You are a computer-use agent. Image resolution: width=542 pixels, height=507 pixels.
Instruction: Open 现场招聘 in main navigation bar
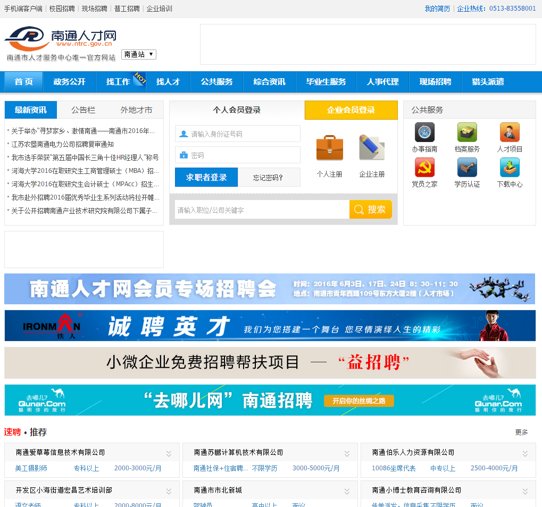(x=435, y=82)
